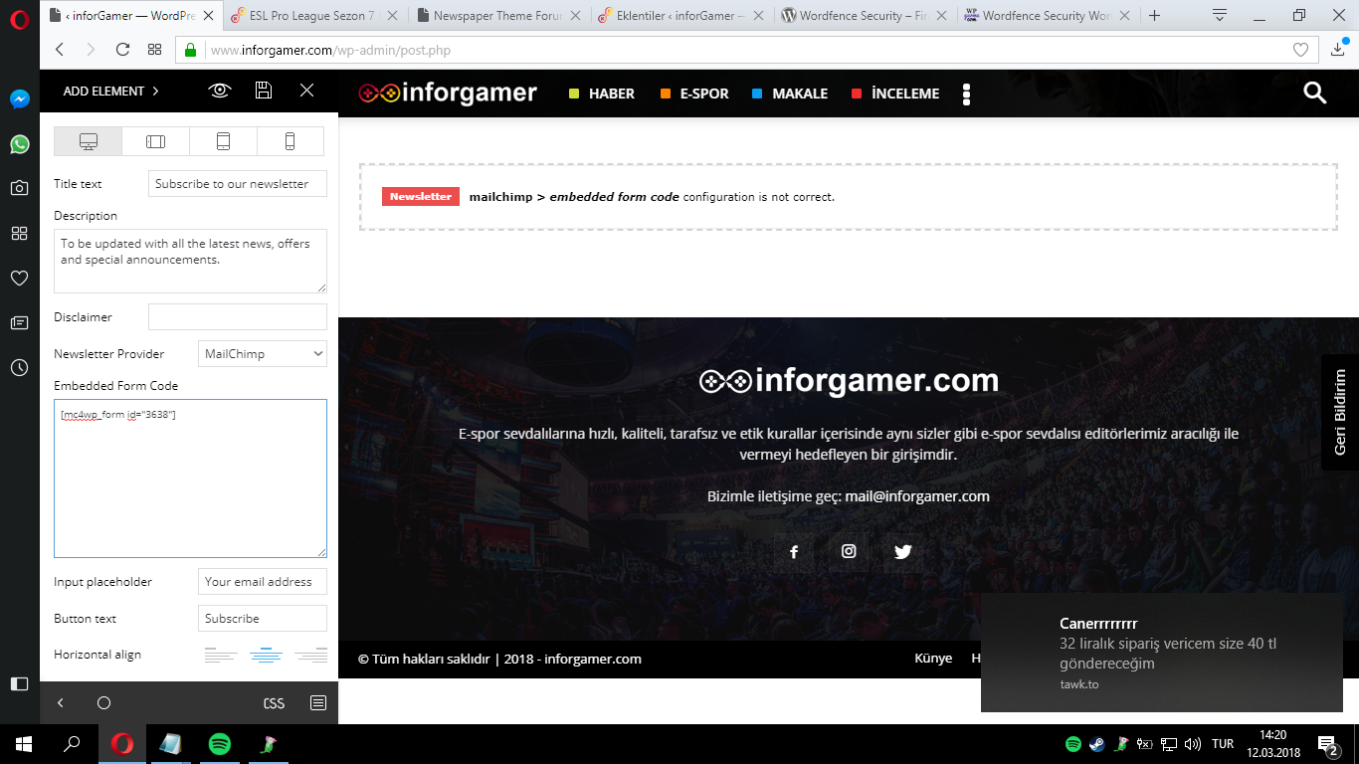
Task: Open Messenger in Opera sidebar
Action: (x=19, y=98)
